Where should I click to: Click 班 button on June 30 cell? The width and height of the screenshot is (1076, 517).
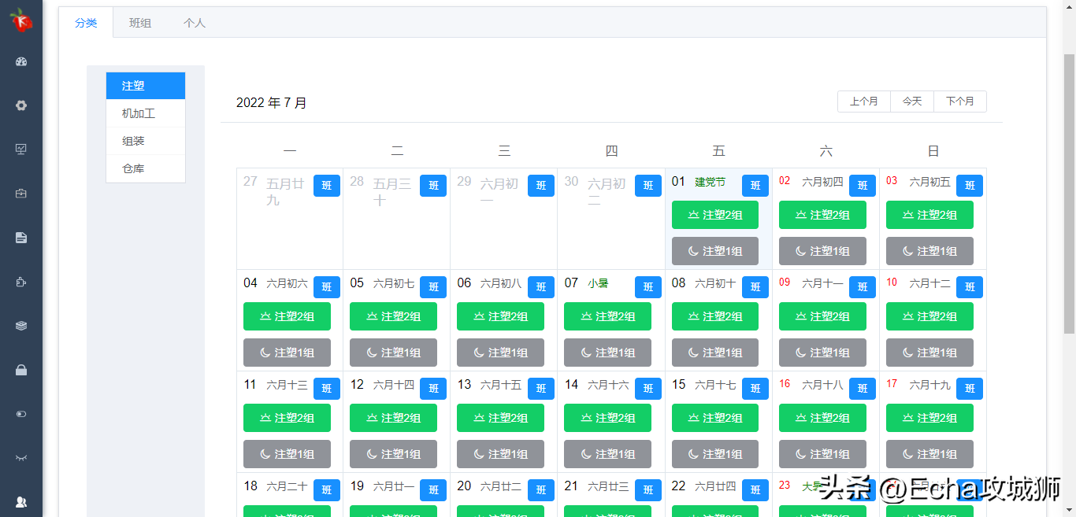pos(648,186)
